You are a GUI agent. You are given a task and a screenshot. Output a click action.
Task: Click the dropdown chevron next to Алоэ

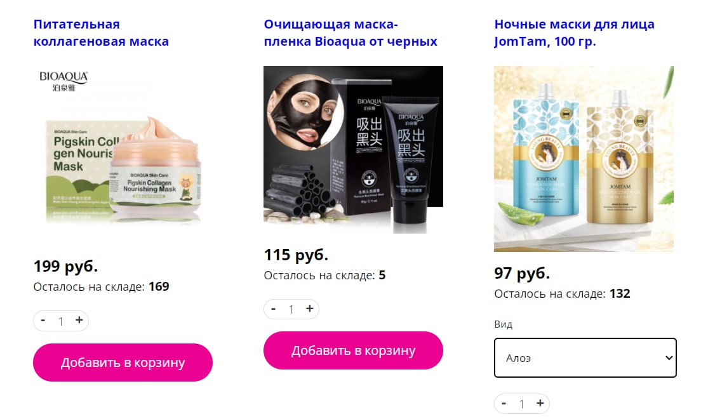669,358
